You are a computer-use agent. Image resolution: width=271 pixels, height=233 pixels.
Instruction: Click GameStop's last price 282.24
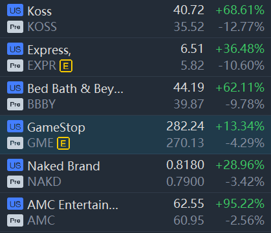click(x=185, y=126)
